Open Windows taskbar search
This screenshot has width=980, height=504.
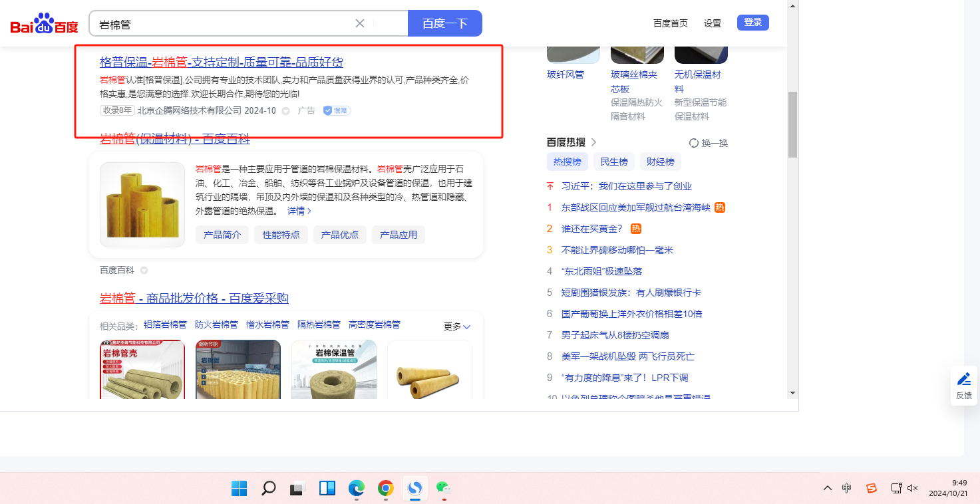coord(269,489)
